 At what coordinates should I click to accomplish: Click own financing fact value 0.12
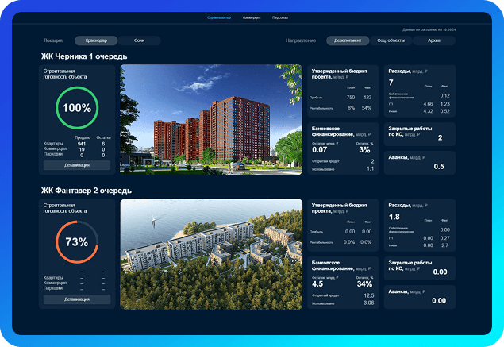click(x=444, y=96)
